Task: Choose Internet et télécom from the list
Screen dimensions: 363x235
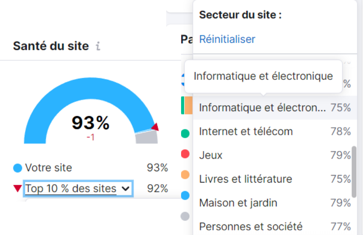Action: click(x=246, y=131)
